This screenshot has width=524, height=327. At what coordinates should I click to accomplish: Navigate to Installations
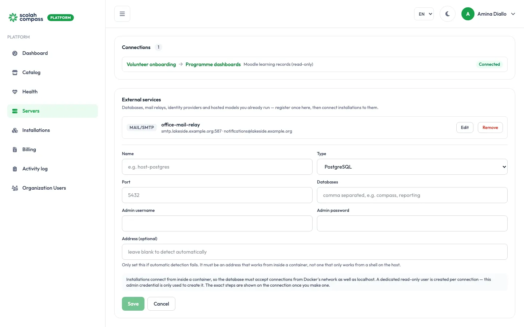pyautogui.click(x=52, y=130)
